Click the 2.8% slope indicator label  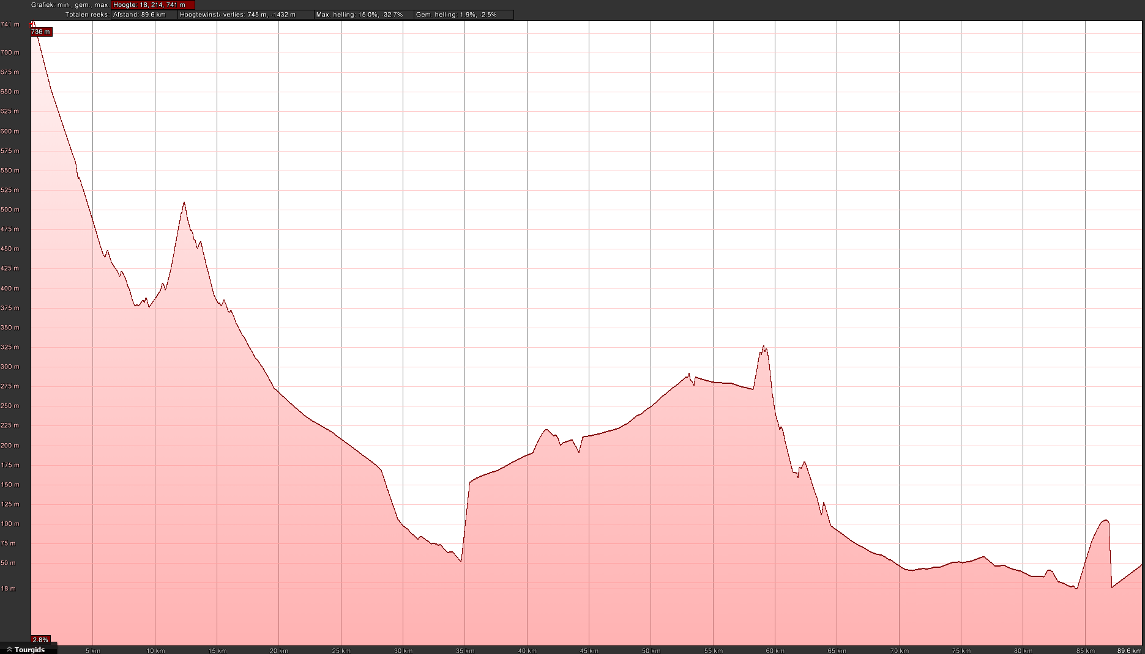(40, 640)
